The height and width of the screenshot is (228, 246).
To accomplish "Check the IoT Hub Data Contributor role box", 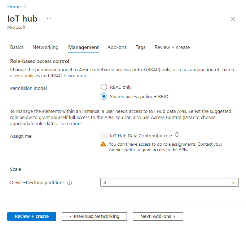I will click(104, 136).
